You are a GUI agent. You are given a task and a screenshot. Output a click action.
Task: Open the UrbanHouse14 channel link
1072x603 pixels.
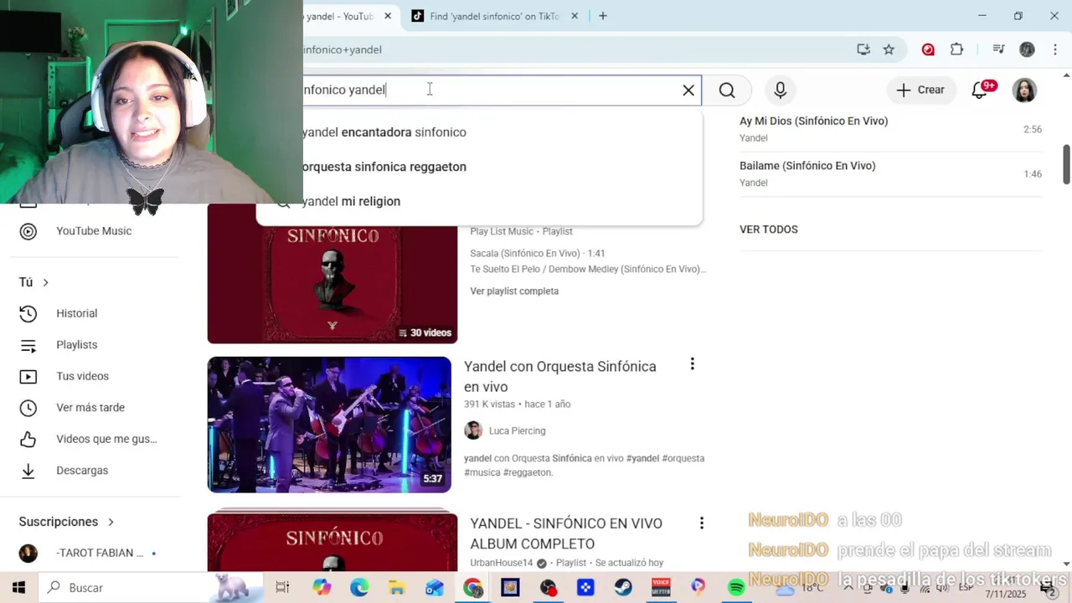point(502,564)
